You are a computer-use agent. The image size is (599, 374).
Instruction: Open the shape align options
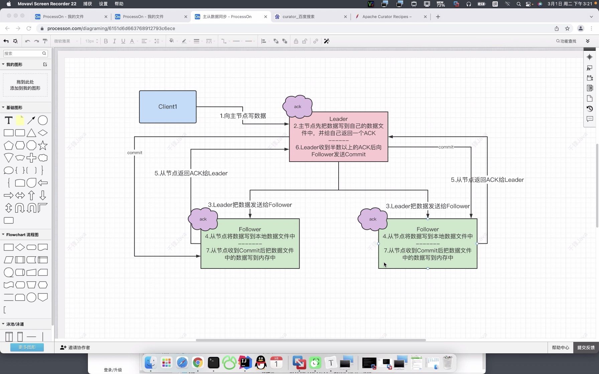pos(264,41)
